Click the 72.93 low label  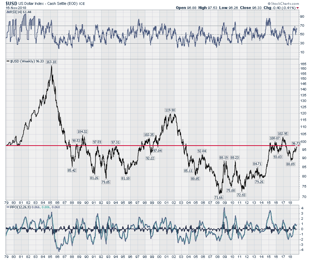pos(241,195)
